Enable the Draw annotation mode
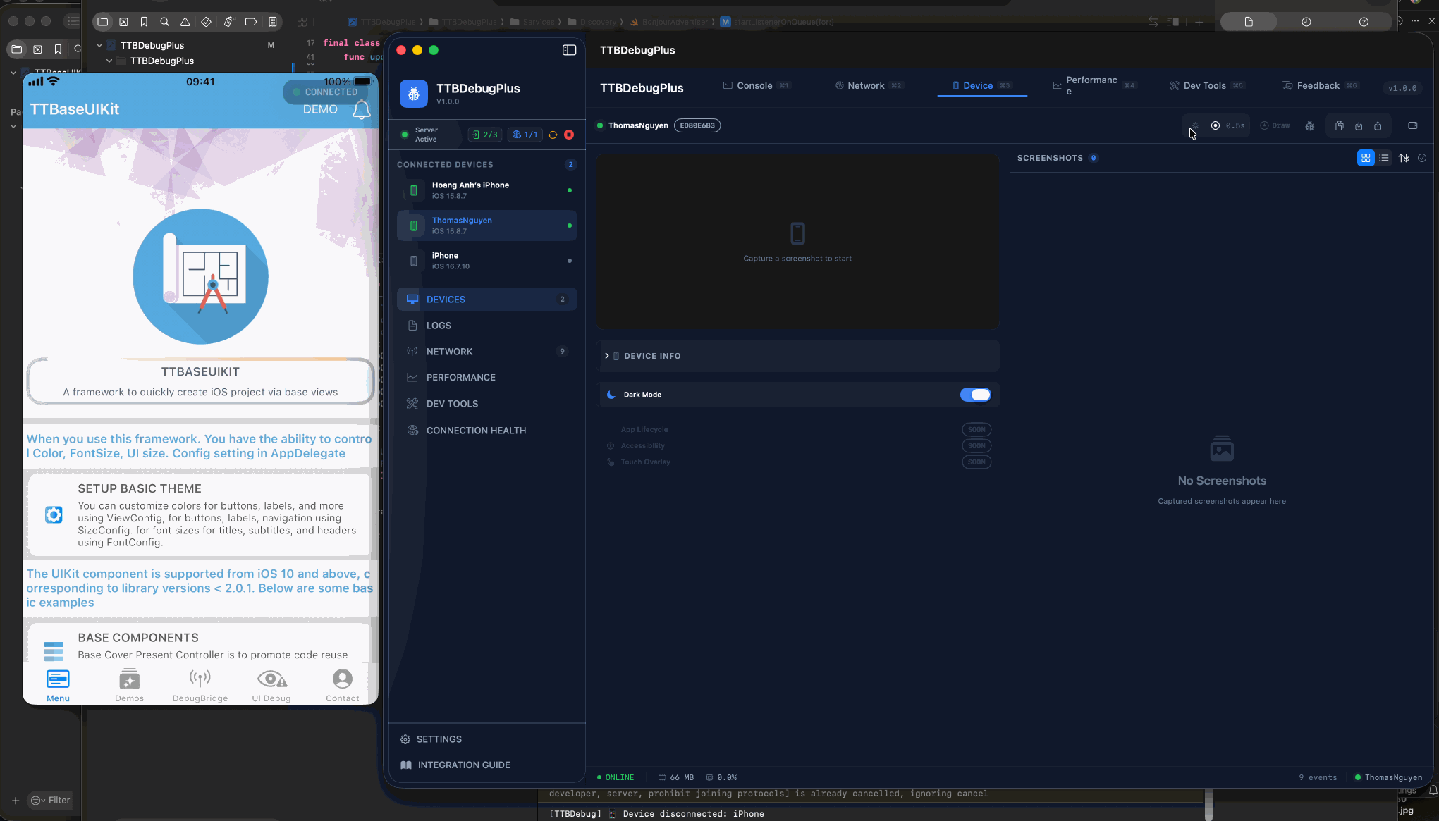 1275,125
